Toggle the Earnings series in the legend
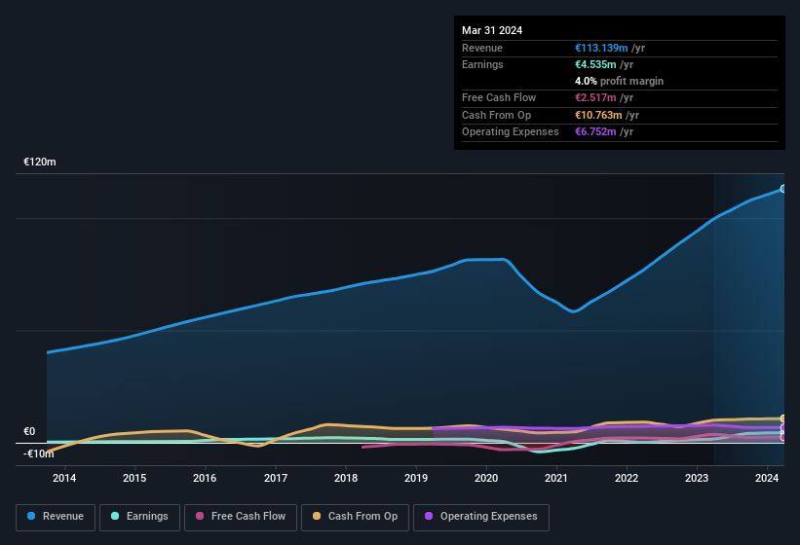The width and height of the screenshot is (800, 545). 139,517
